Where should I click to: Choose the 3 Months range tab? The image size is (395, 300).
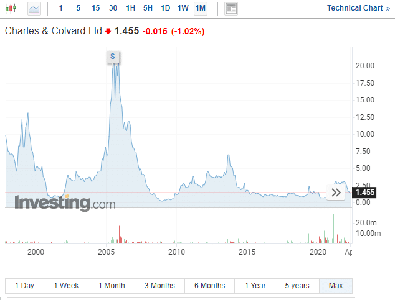point(159,286)
